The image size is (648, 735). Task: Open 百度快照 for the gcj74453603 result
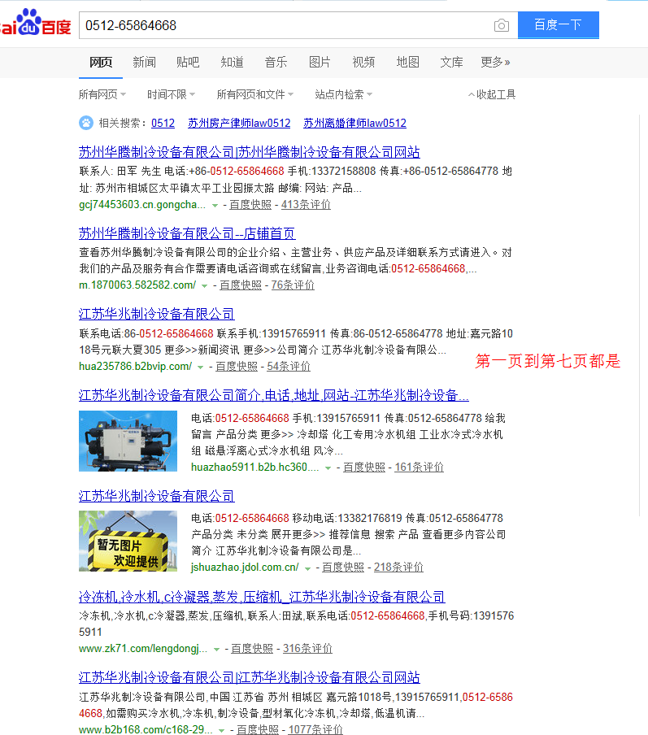coord(250,205)
